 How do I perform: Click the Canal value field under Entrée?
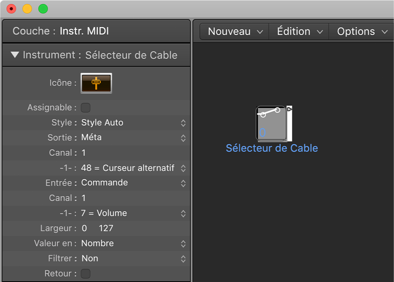(83, 198)
